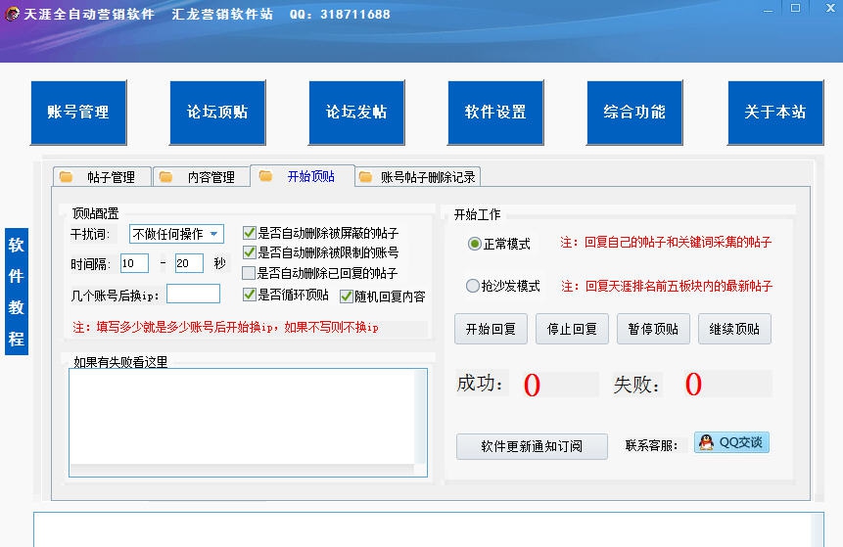The height and width of the screenshot is (547, 843).
Task: Uncheck 随机回复内容 checkbox
Action: pyautogui.click(x=347, y=296)
